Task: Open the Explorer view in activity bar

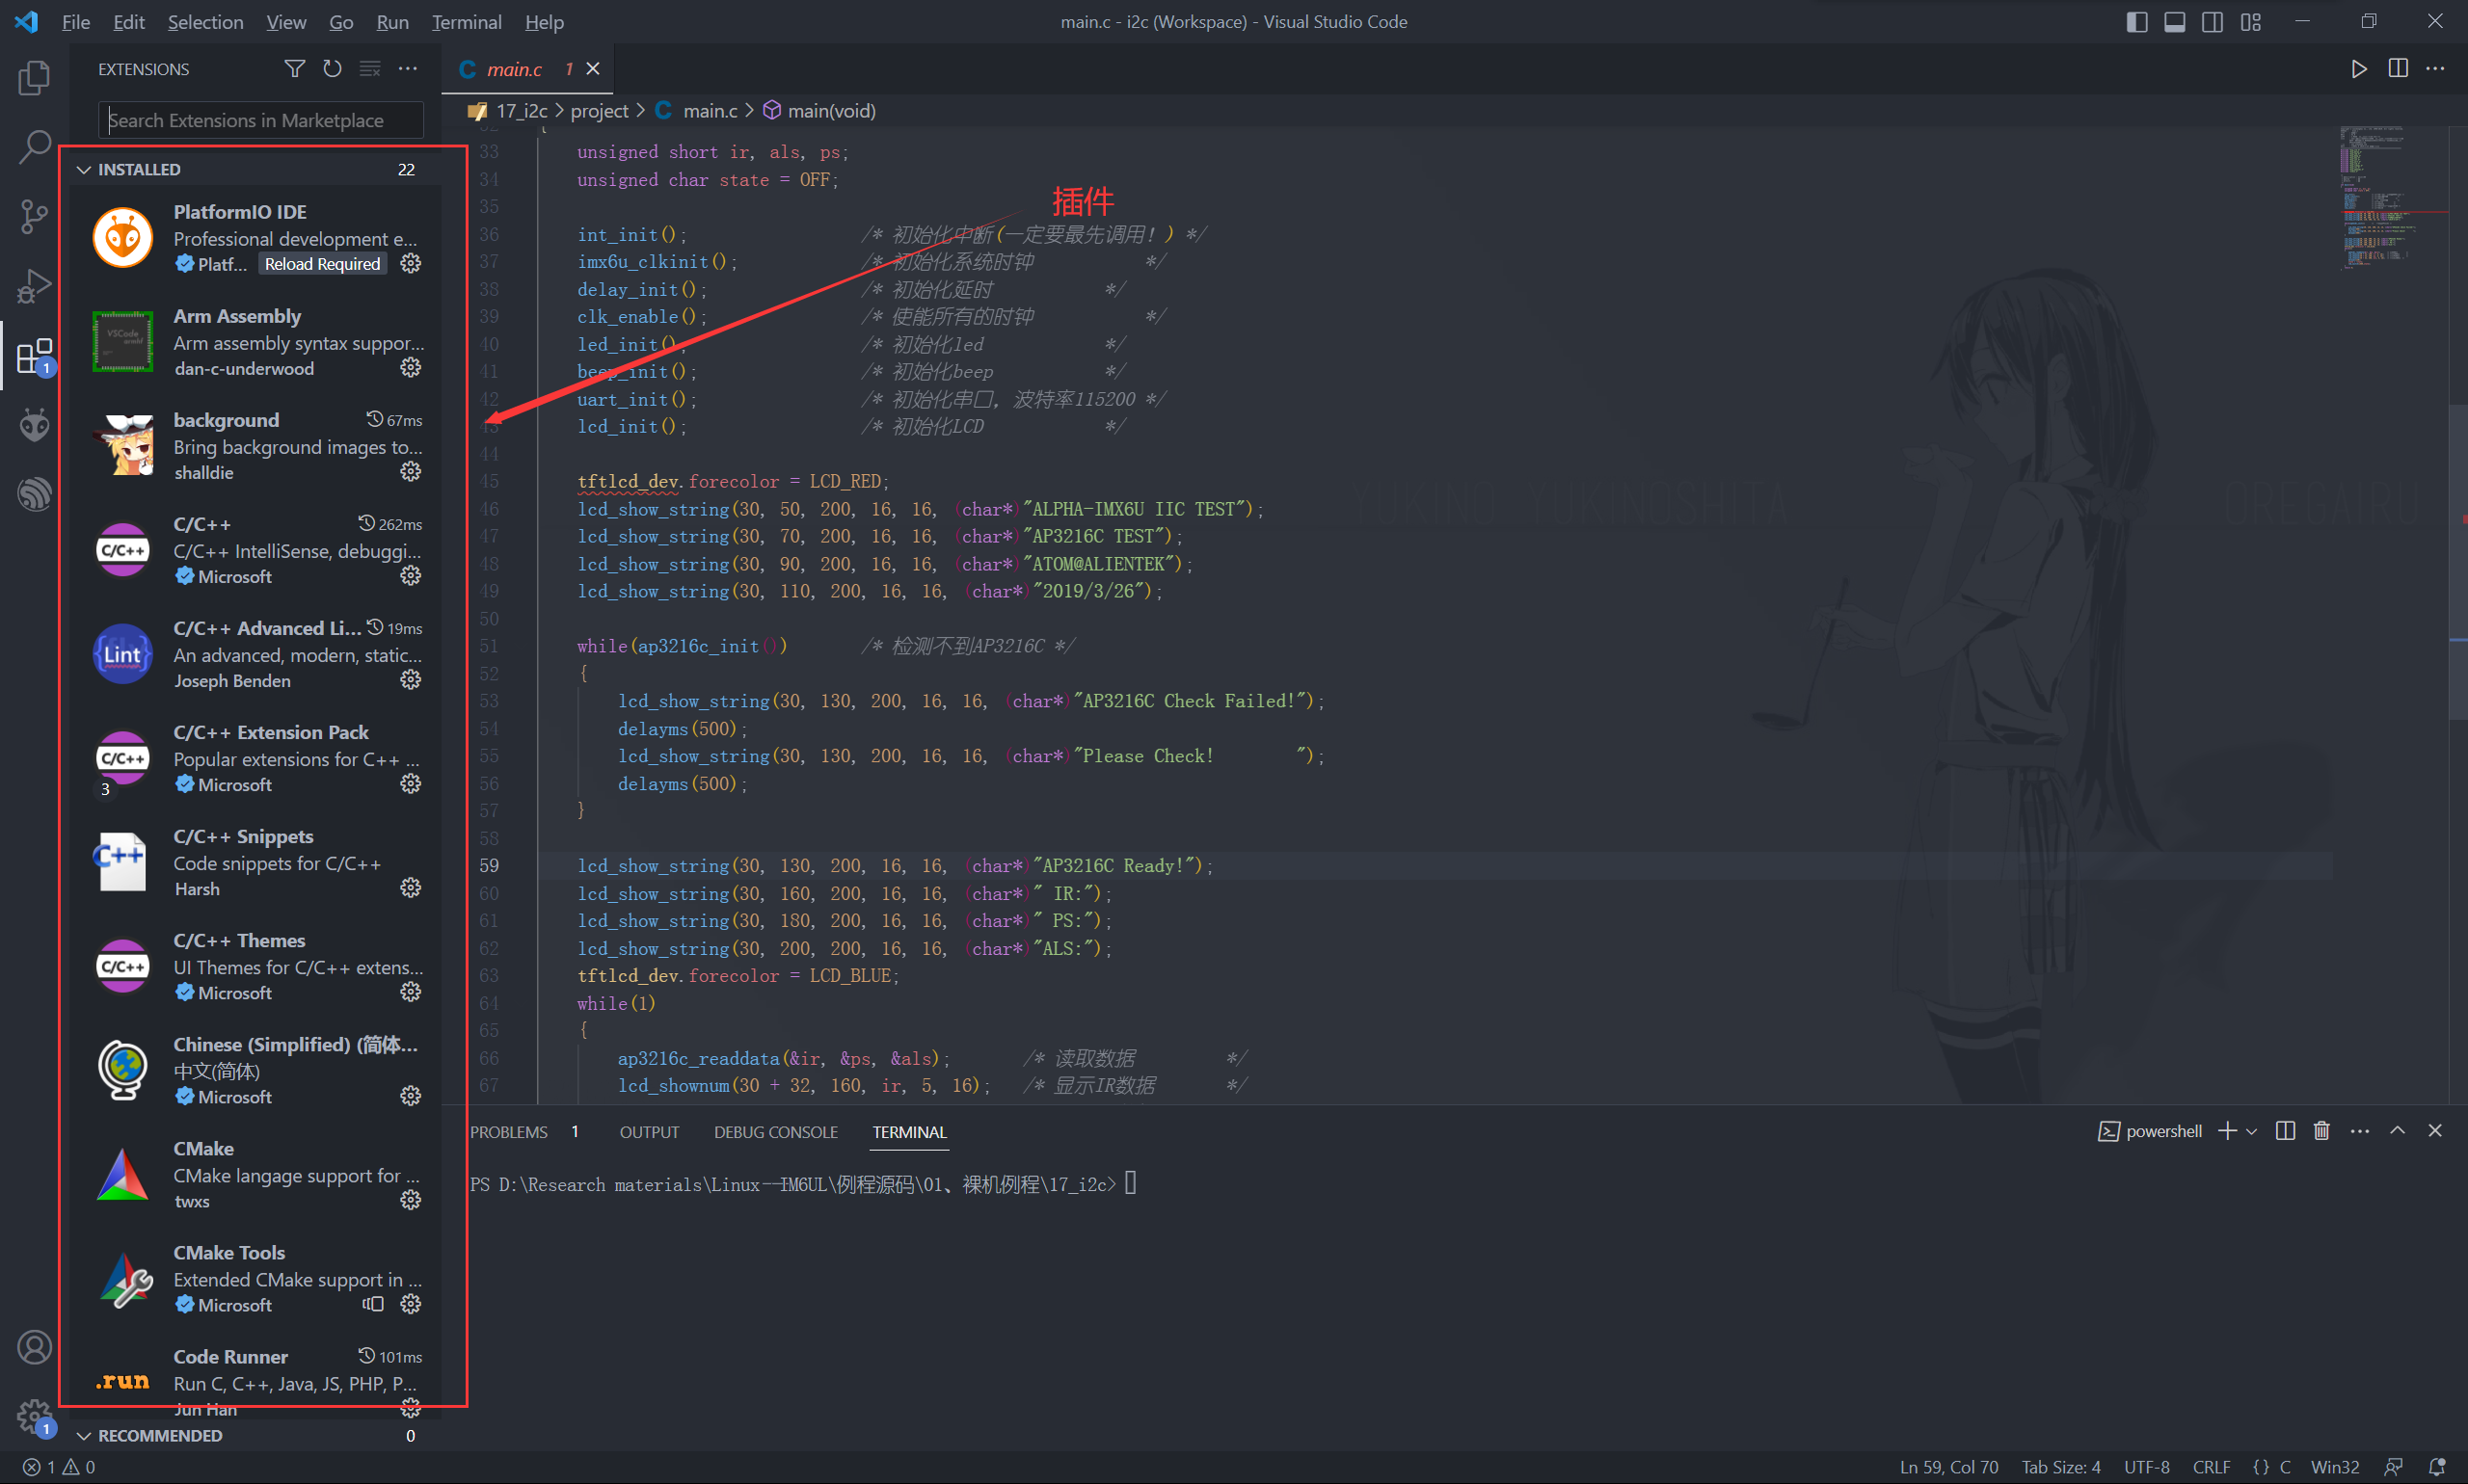Action: point(34,78)
